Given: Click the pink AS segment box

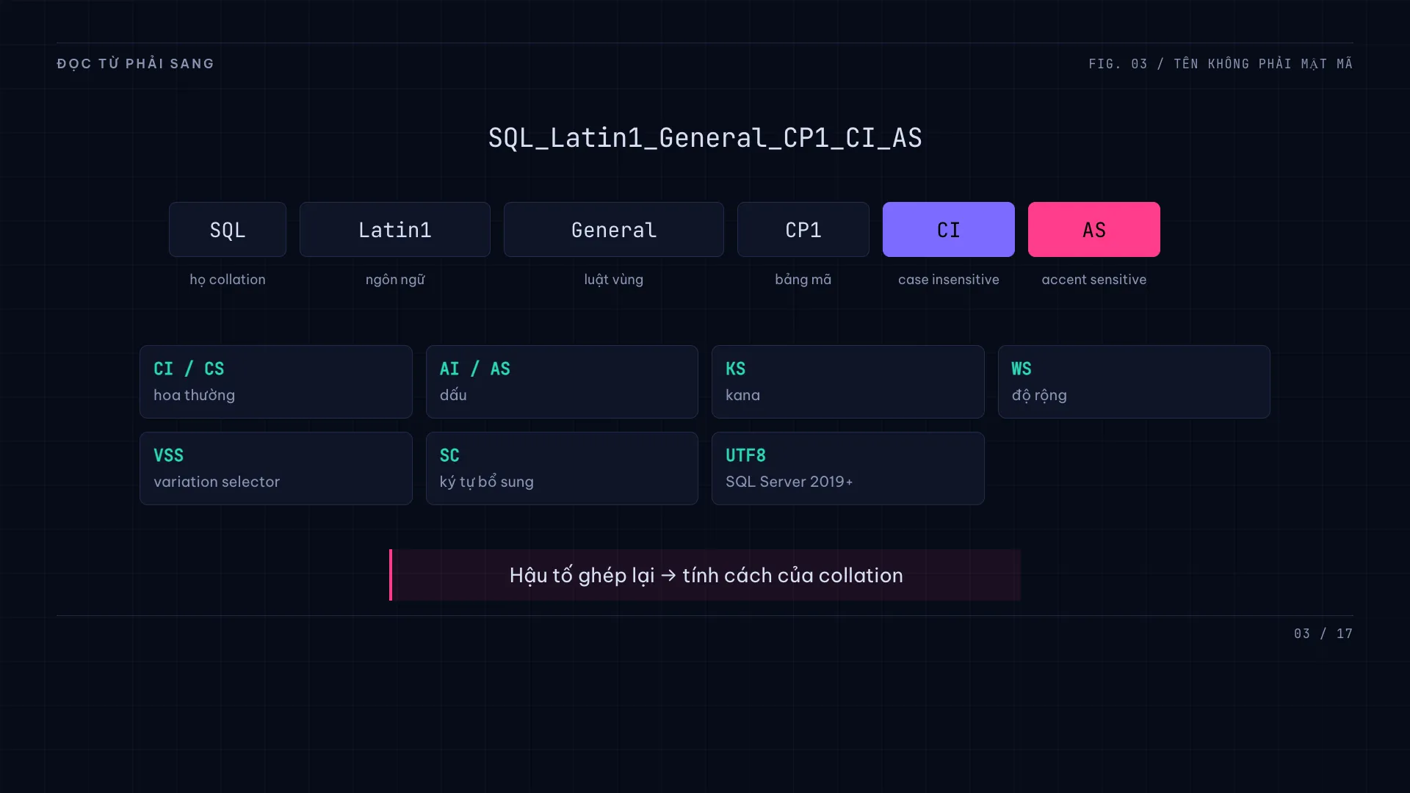Looking at the screenshot, I should [x=1094, y=229].
